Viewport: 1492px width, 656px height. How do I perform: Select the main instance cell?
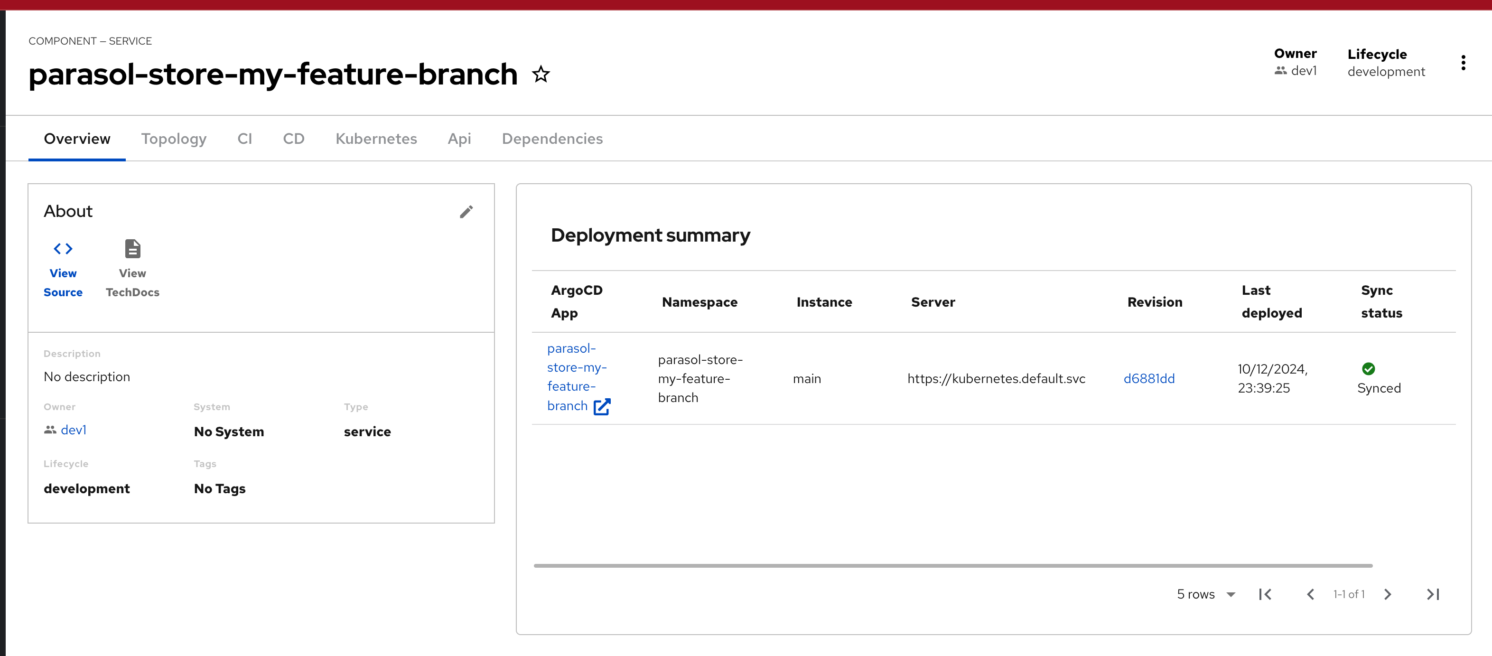pos(807,378)
